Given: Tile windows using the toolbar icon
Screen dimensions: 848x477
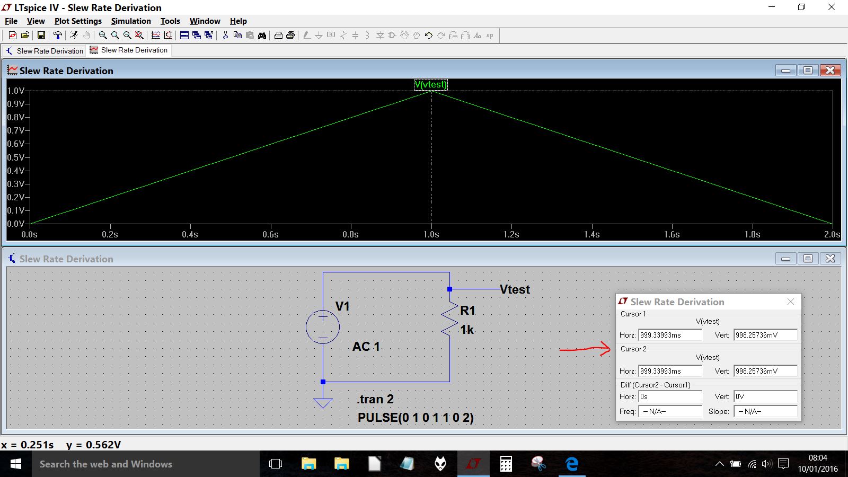Looking at the screenshot, I should click(x=184, y=36).
